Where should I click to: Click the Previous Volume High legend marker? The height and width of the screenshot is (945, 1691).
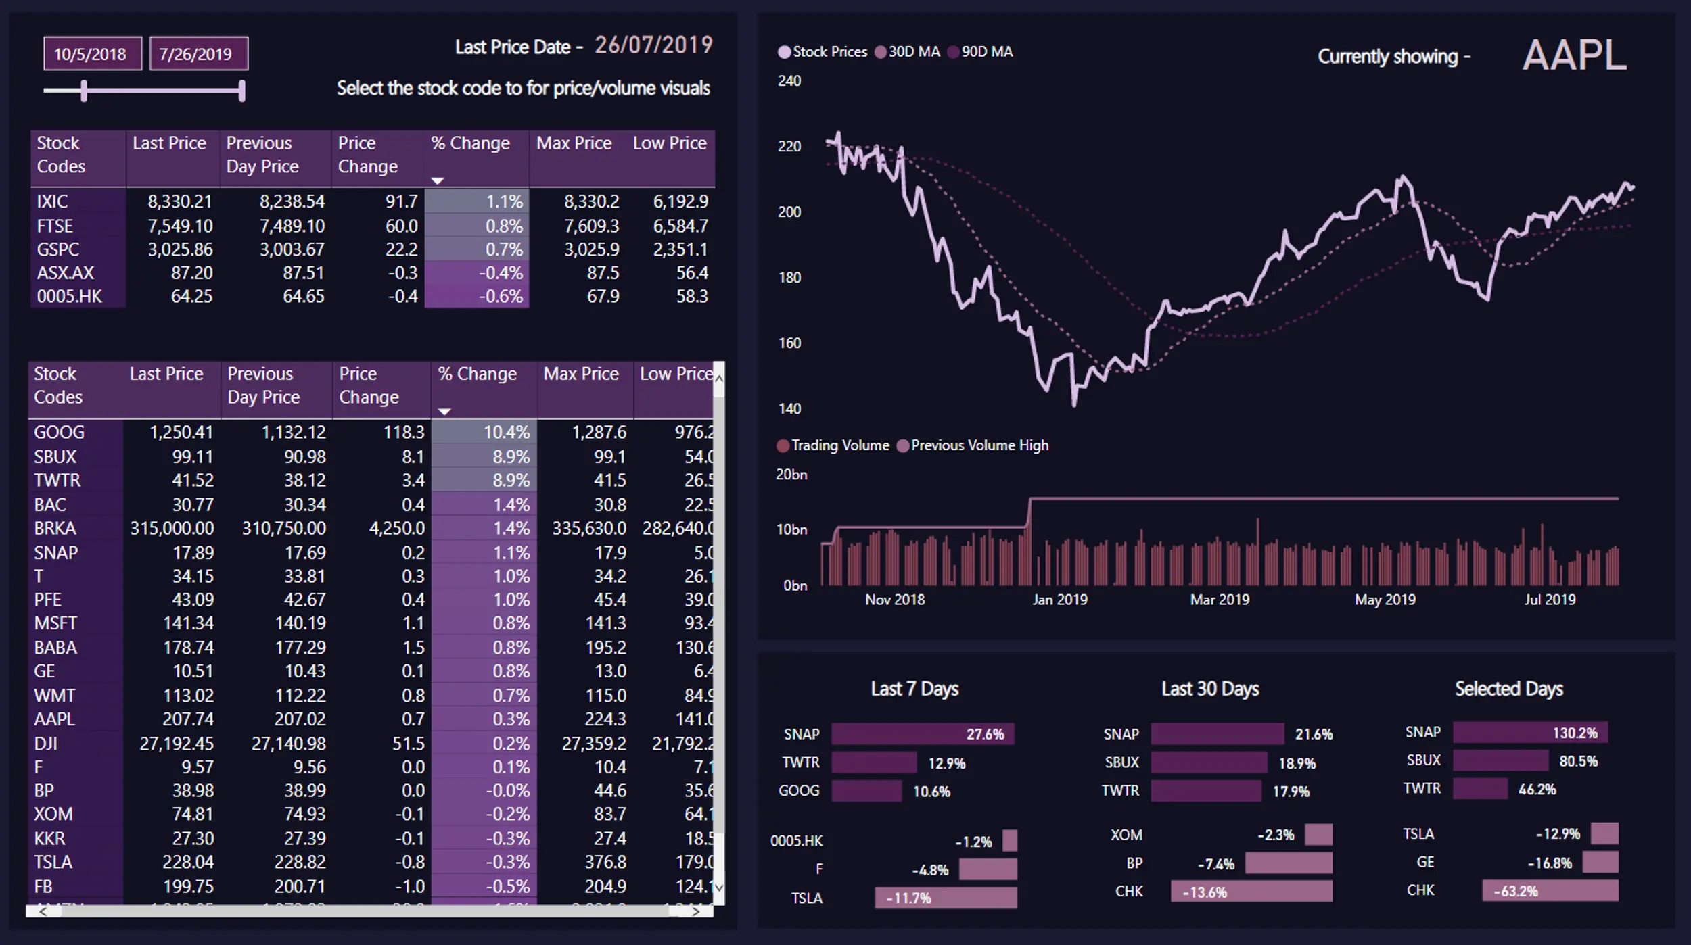(903, 445)
